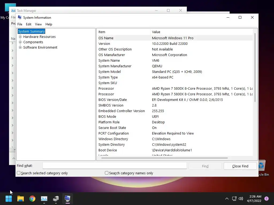Select System Summary in the tree
The width and height of the screenshot is (274, 205).
tap(32, 31)
